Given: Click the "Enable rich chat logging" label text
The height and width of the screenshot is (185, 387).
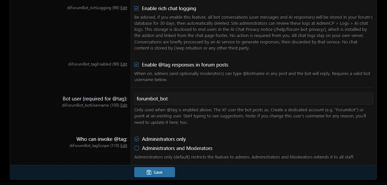Looking at the screenshot, I should pos(169,8).
